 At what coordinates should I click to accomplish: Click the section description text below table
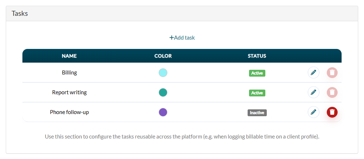tap(182, 137)
